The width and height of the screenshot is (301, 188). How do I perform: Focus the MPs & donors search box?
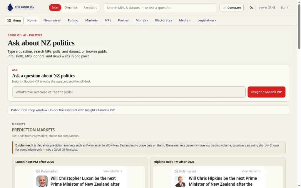160,8
